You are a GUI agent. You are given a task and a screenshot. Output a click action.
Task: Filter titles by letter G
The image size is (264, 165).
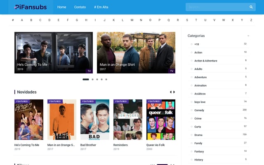[77, 20]
